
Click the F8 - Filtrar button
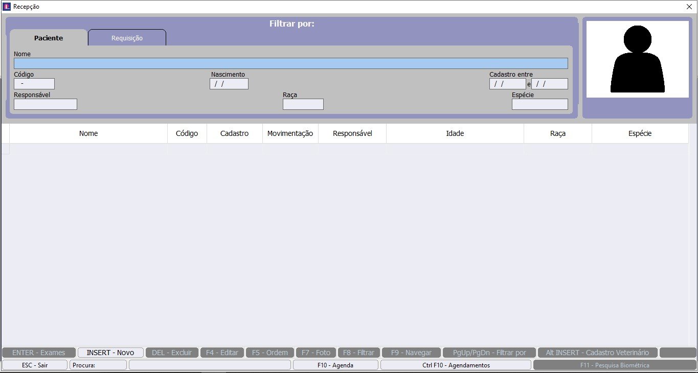[x=359, y=353]
